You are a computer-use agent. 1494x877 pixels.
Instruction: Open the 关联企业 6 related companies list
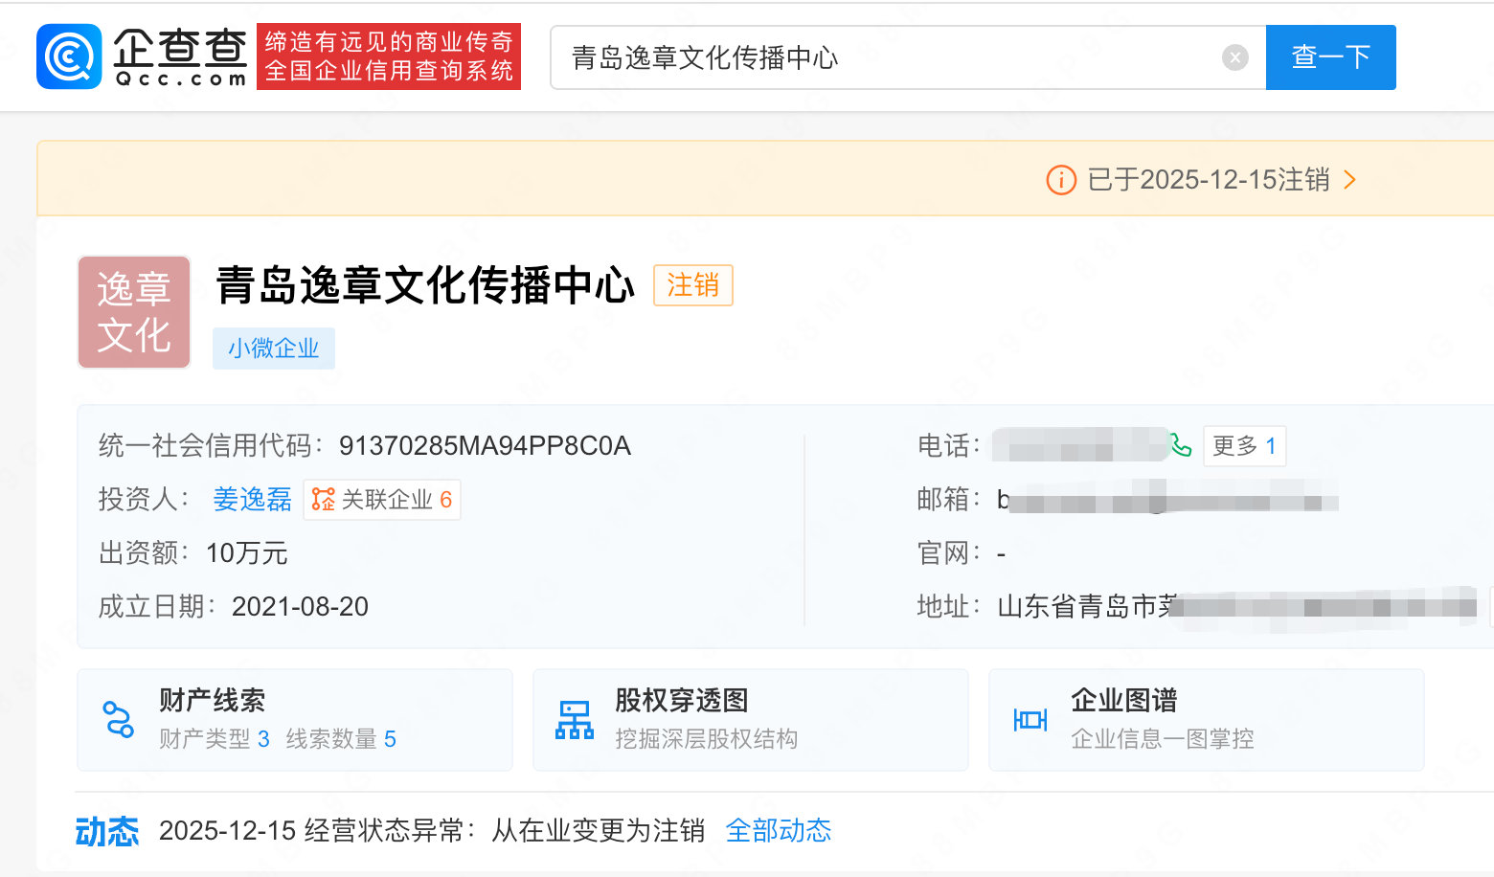pos(382,499)
